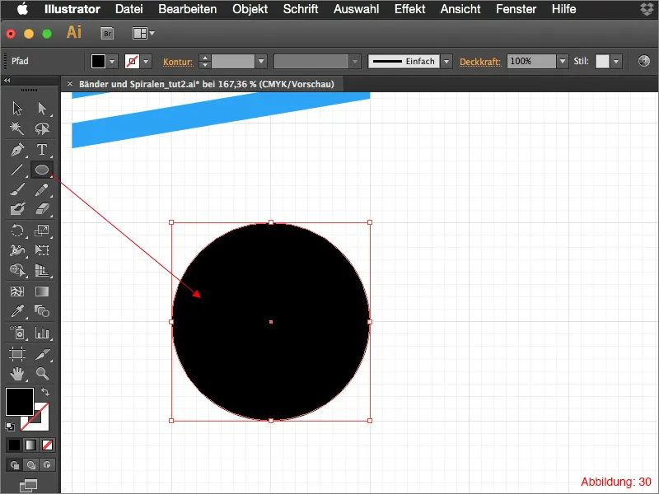
Task: Open the Deckkraft opacity dropdown
Action: 563,62
